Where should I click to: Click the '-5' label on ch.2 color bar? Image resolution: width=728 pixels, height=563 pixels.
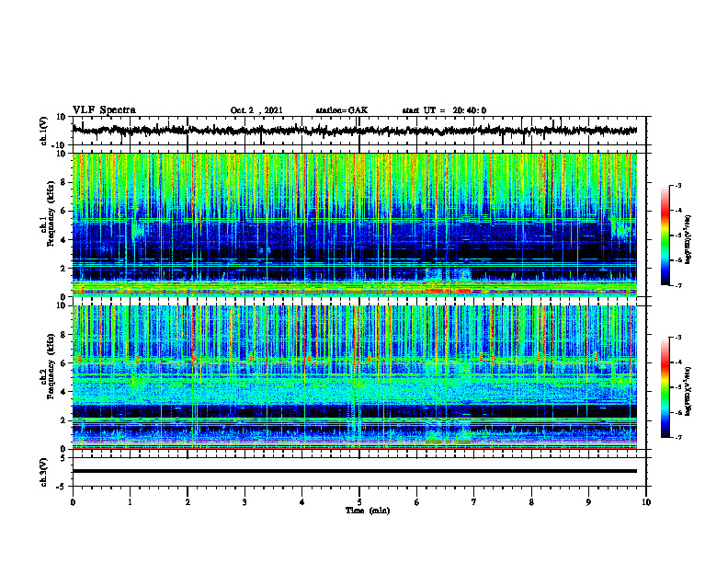(678, 387)
